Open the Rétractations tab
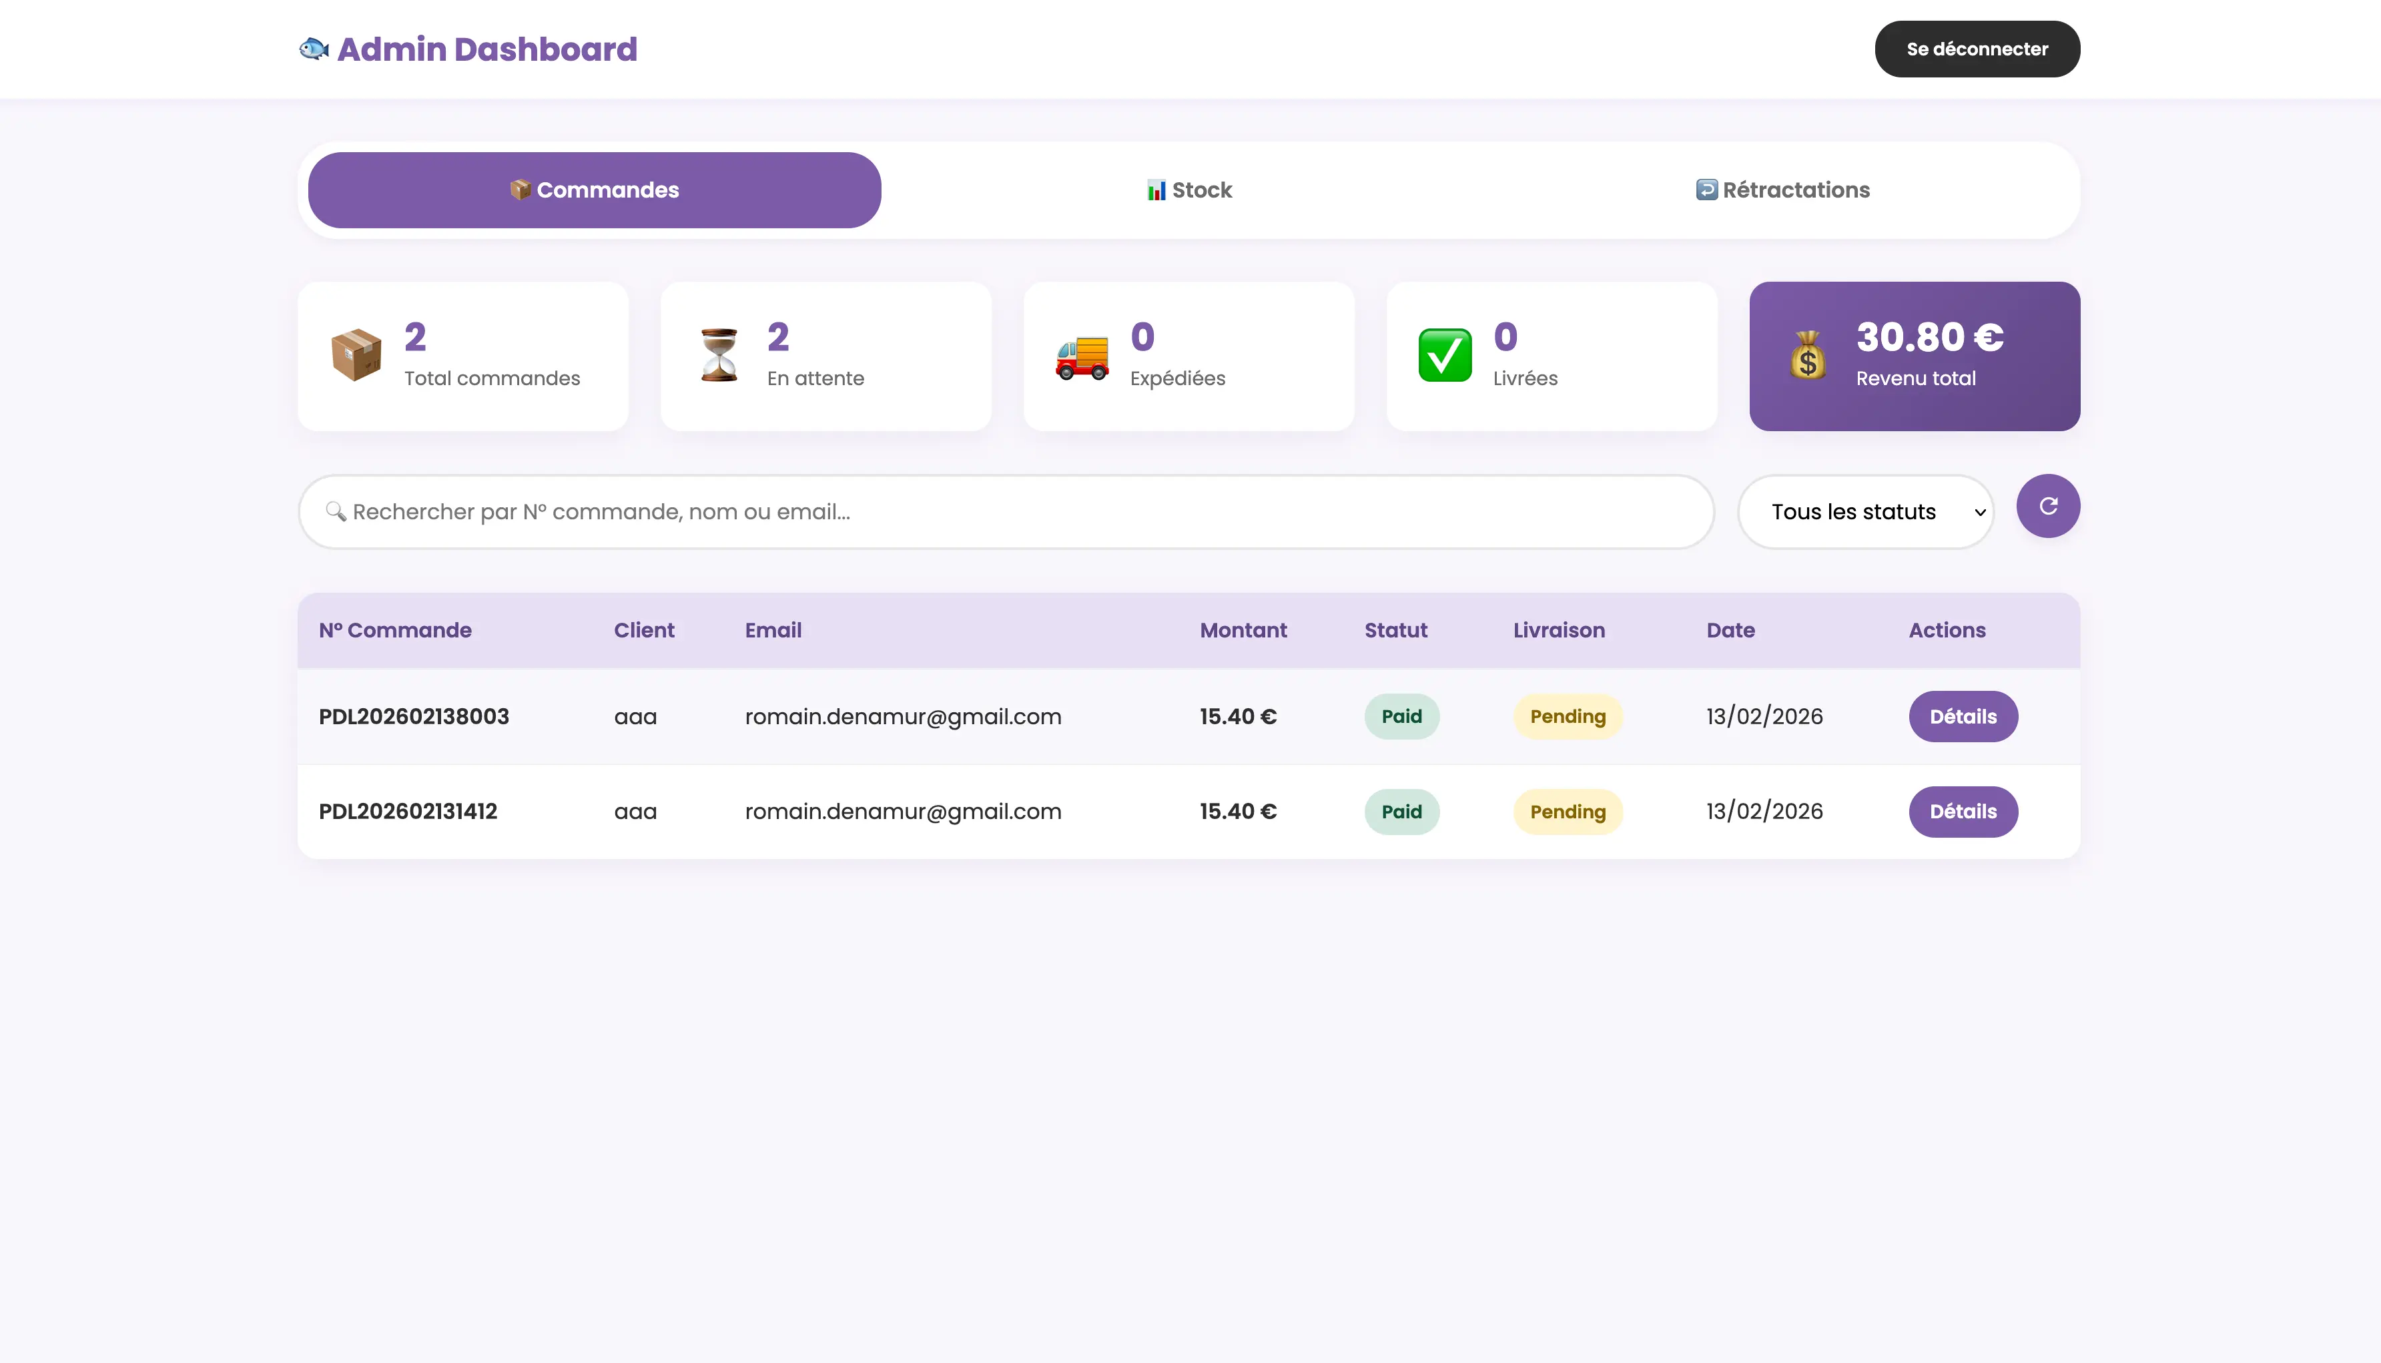Image resolution: width=2381 pixels, height=1363 pixels. tap(1783, 190)
